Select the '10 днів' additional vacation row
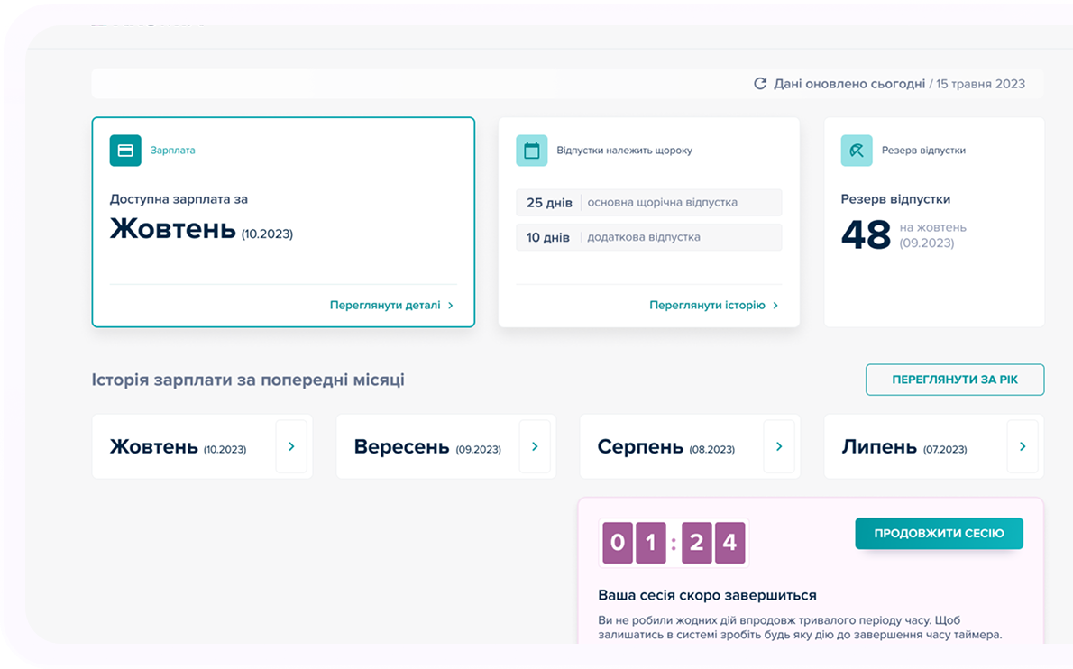This screenshot has height=669, width=1073. (648, 238)
